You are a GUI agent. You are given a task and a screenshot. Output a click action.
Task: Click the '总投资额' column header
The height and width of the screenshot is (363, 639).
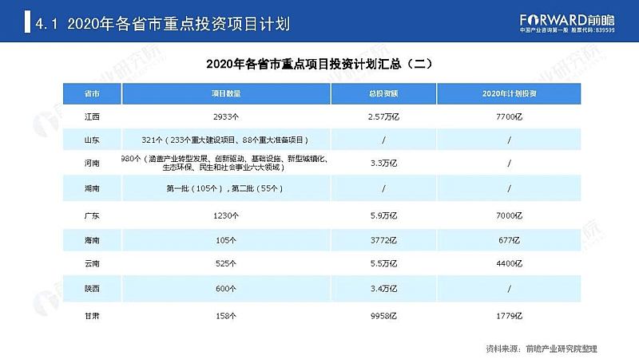pos(383,93)
